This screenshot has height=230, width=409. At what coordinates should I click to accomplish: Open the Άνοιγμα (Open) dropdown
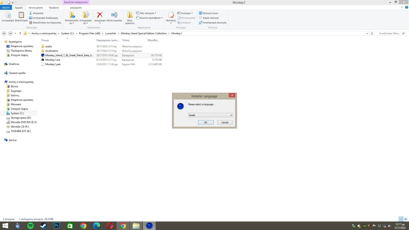click(x=185, y=13)
